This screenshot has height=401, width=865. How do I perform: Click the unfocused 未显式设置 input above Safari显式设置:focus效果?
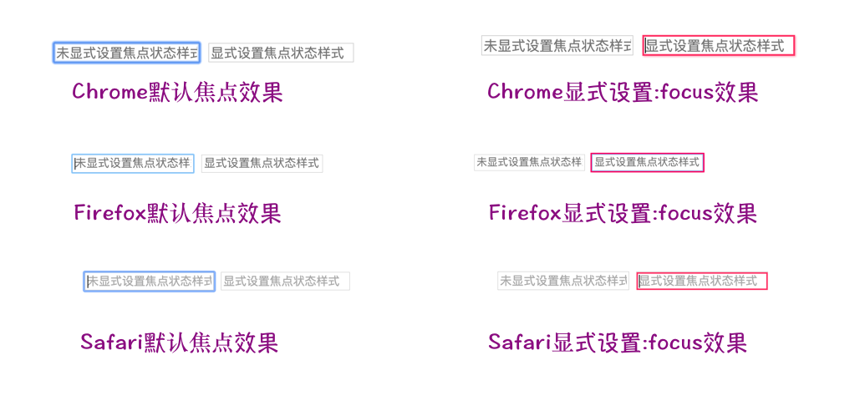point(563,281)
